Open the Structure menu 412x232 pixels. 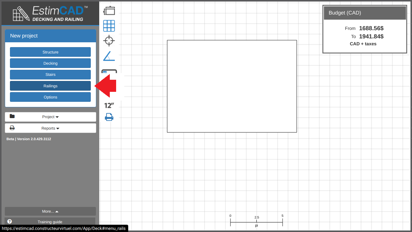pos(50,52)
